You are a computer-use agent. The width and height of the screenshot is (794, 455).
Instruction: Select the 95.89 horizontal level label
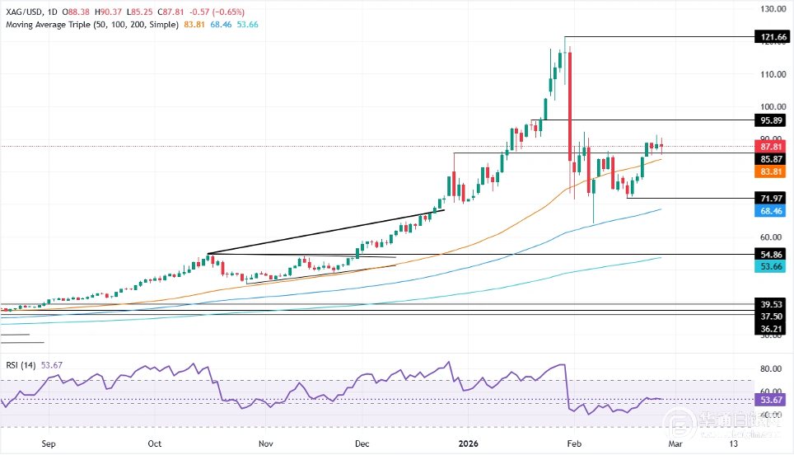click(x=773, y=120)
